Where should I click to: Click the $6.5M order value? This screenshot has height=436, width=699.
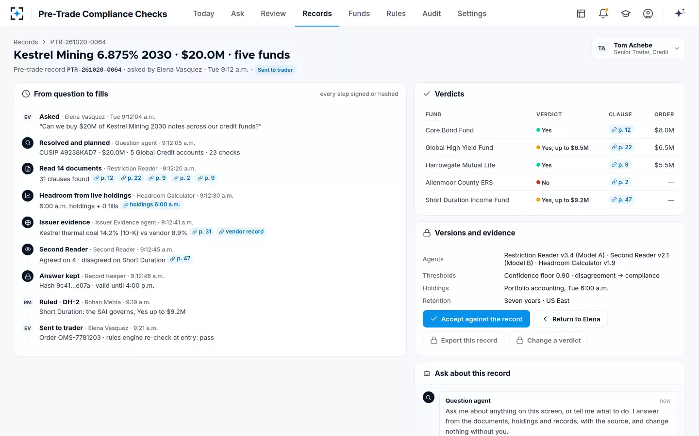pyautogui.click(x=664, y=148)
